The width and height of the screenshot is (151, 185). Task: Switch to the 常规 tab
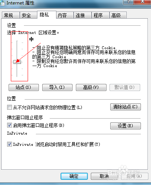click(11, 15)
